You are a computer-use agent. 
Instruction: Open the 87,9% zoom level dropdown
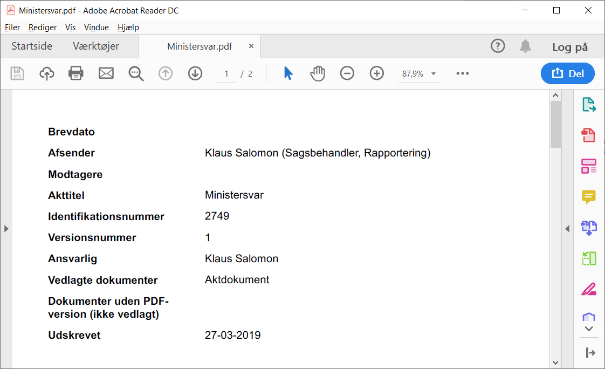419,74
